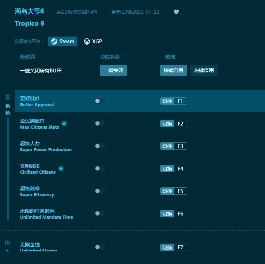Screen dimensions: 265x264
Task: Enable Unlimited Money switch
Action: tap(100, 247)
